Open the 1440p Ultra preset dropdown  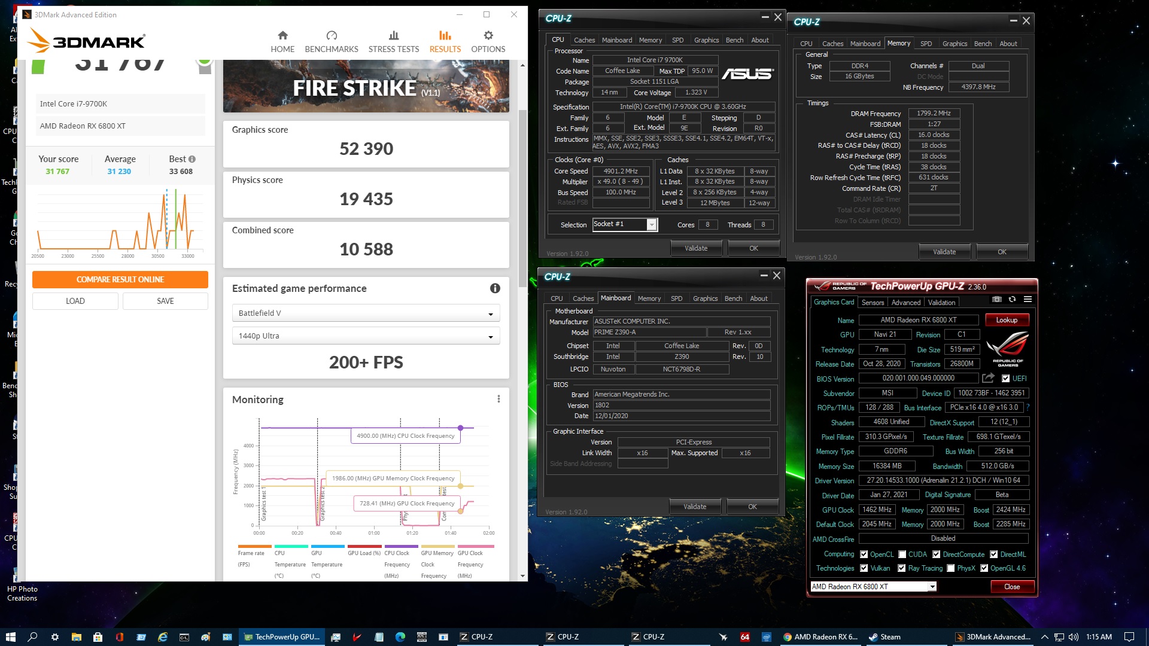(x=366, y=336)
